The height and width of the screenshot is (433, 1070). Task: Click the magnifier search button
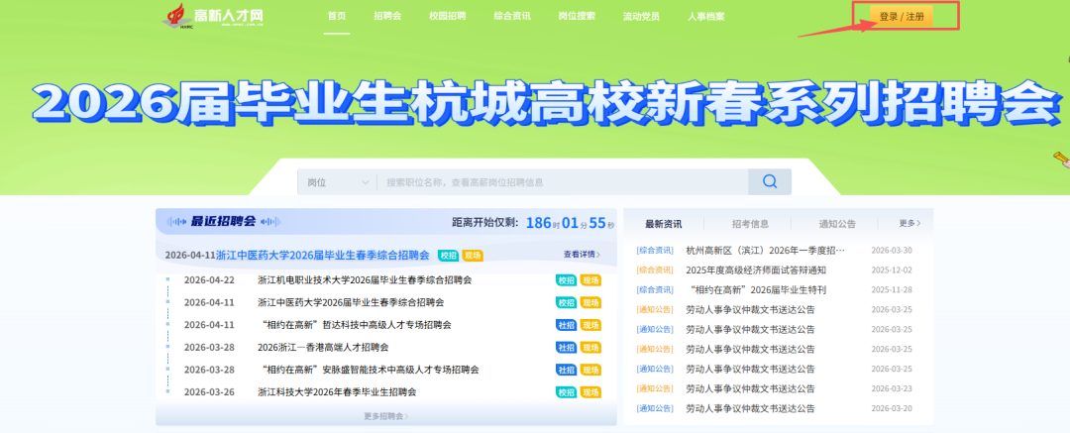tap(770, 181)
